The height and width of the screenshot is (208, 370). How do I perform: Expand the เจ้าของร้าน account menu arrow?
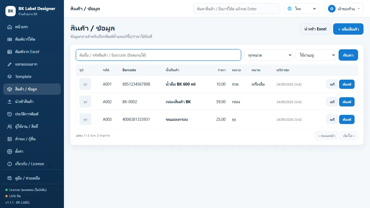click(359, 9)
